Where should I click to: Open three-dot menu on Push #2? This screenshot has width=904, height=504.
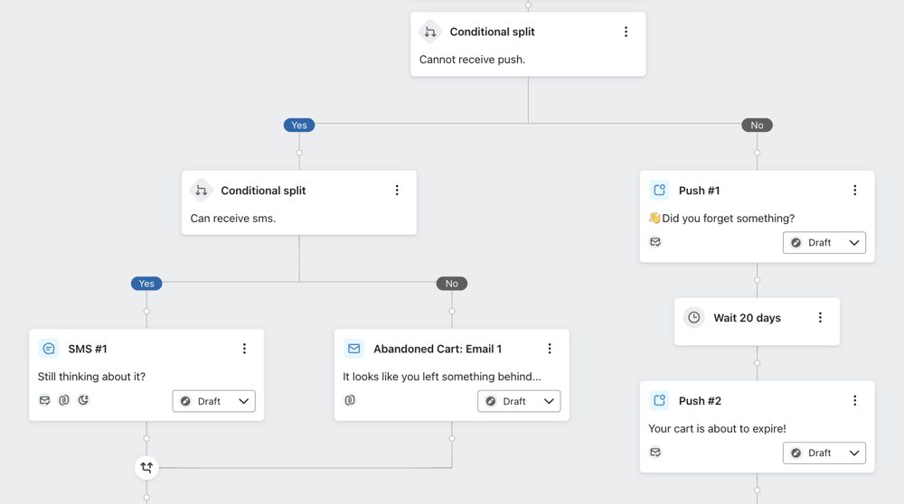click(x=855, y=401)
